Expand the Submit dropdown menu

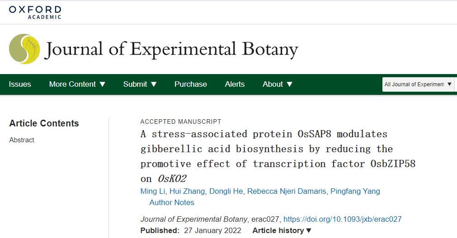coord(140,84)
